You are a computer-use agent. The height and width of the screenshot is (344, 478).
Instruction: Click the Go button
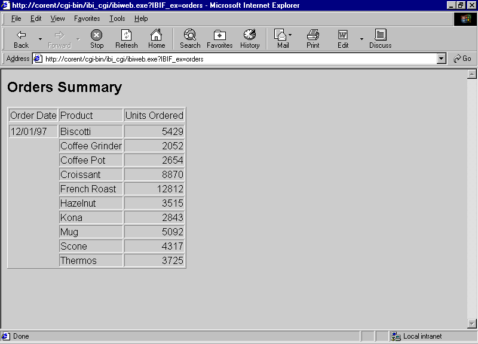point(462,59)
